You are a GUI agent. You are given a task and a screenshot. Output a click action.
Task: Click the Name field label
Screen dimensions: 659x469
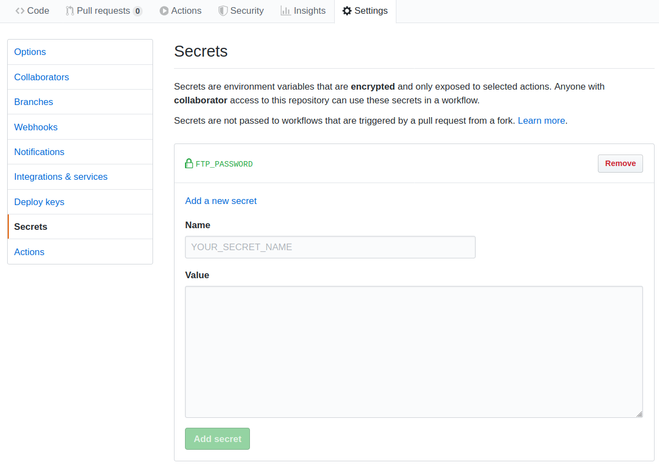click(198, 225)
